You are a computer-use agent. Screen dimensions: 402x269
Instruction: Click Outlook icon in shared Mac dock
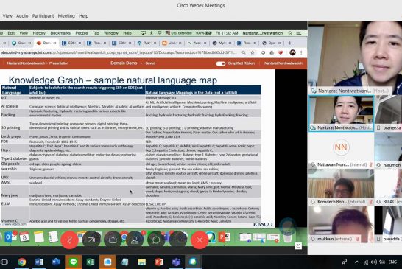[x=8, y=237]
